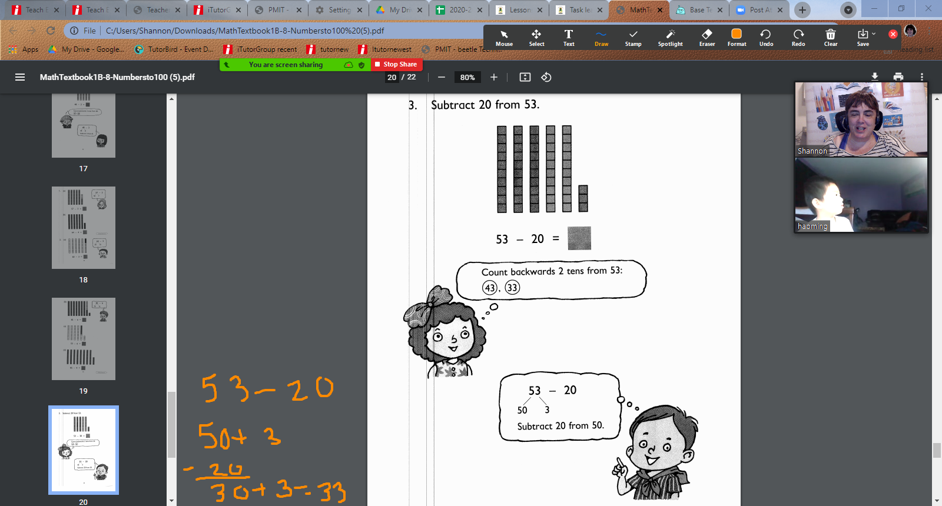
Task: Switch to the Base Te browser tab
Action: 699,10
